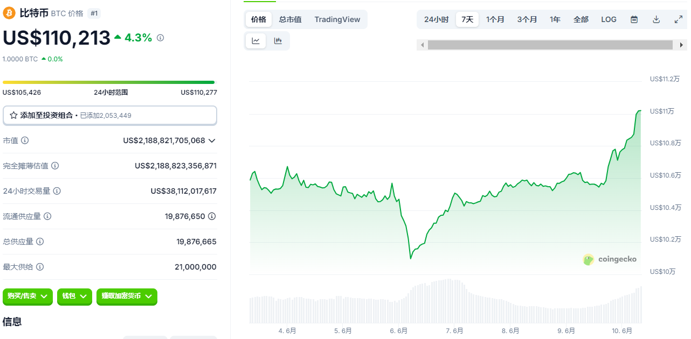The image size is (691, 339).
Task: Select the 1个月 time range
Action: point(495,19)
